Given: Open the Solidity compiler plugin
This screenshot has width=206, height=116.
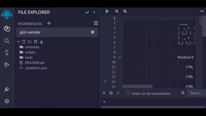Looking at the screenshot, I should [7, 53].
